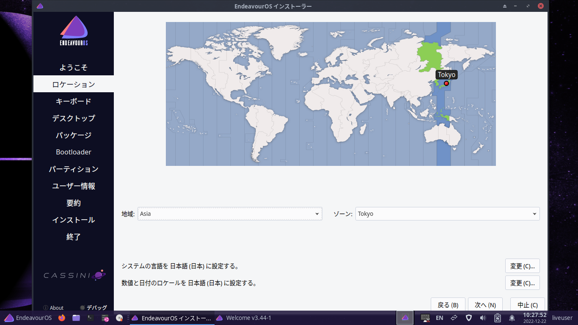The width and height of the screenshot is (578, 325).
Task: Click the EndeavourOS workspace icon in taskbar
Action: [x=405, y=318]
